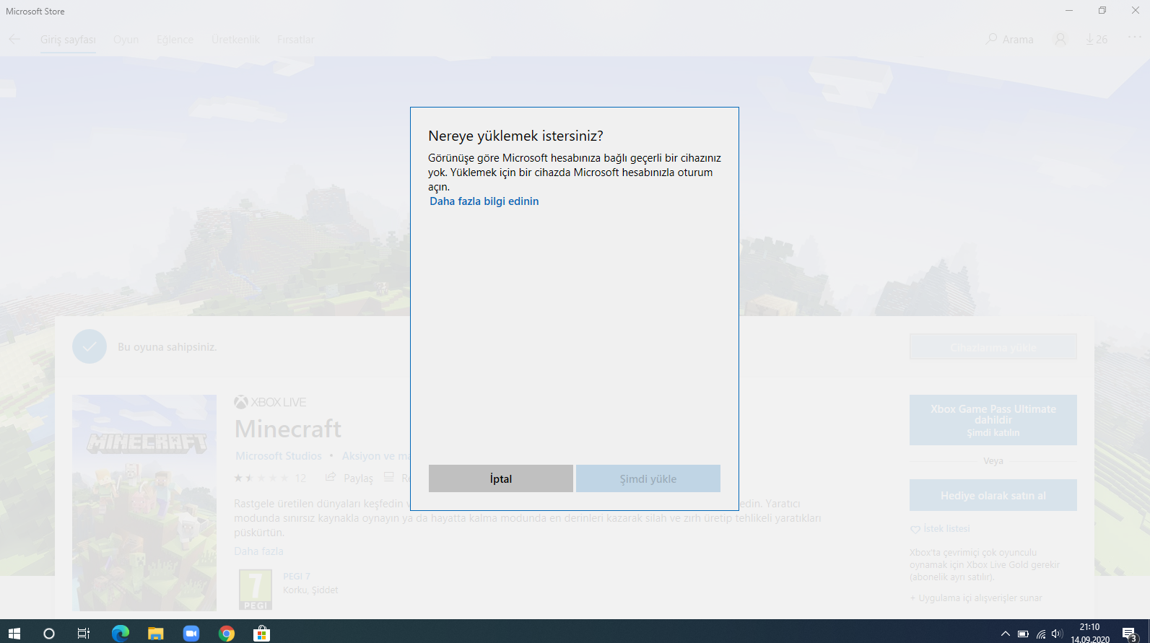Open Task View on the taskbar
Viewport: 1150px width, 643px height.
pyautogui.click(x=84, y=633)
